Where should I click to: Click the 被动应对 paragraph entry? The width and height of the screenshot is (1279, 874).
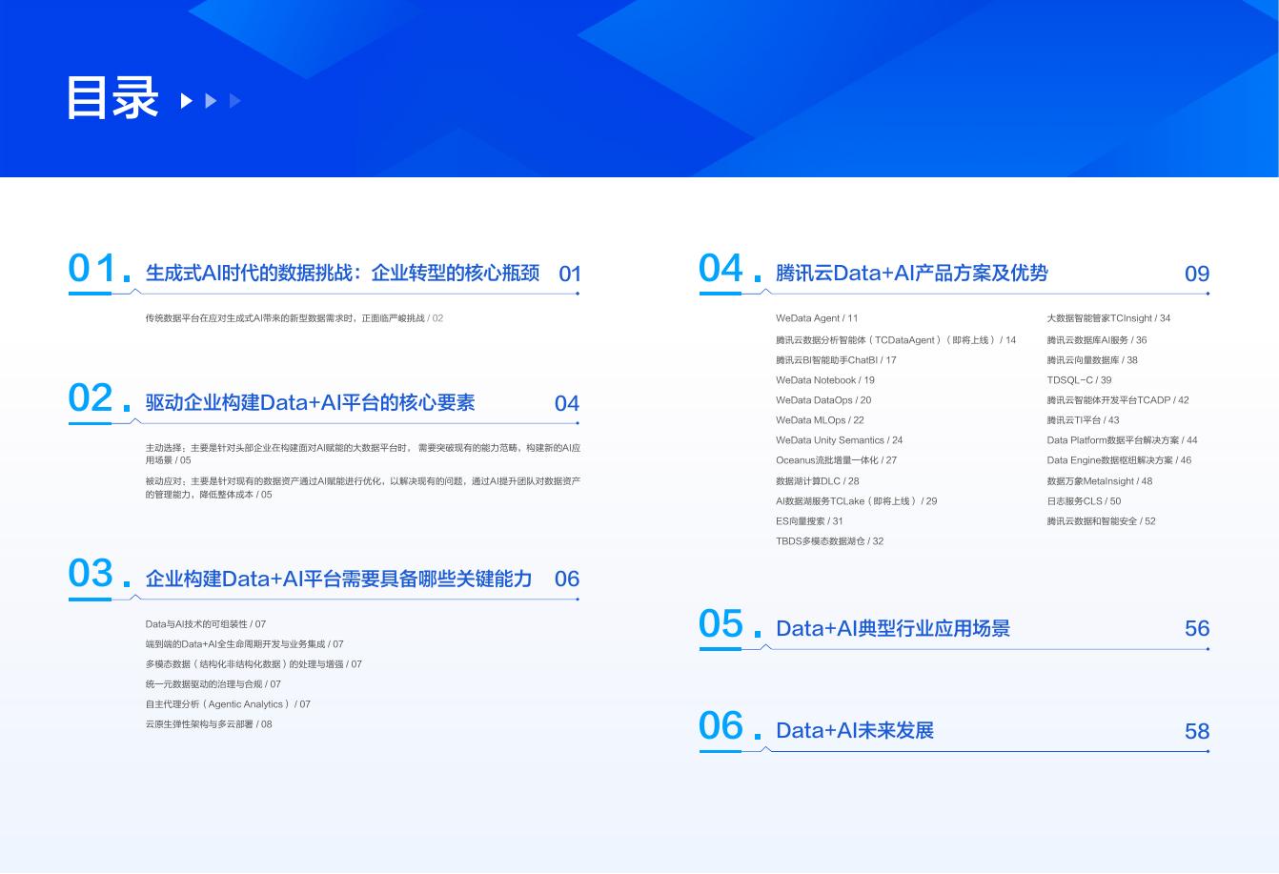click(363, 488)
